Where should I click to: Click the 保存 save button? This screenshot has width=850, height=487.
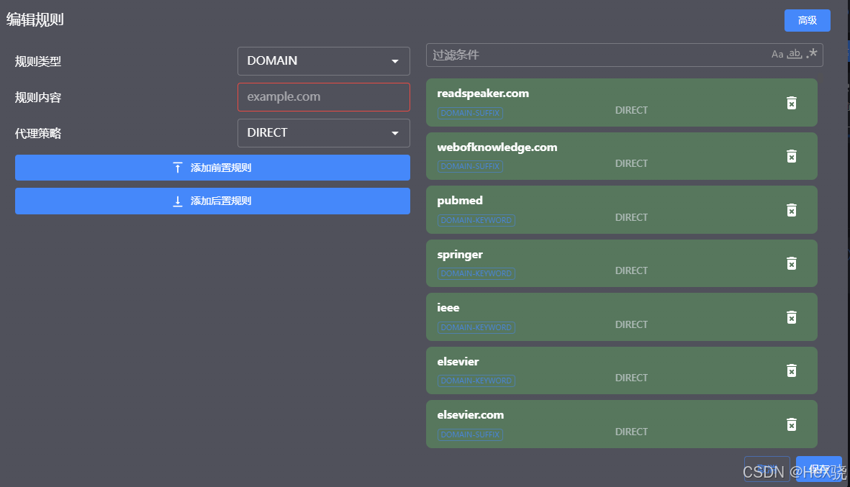click(818, 469)
